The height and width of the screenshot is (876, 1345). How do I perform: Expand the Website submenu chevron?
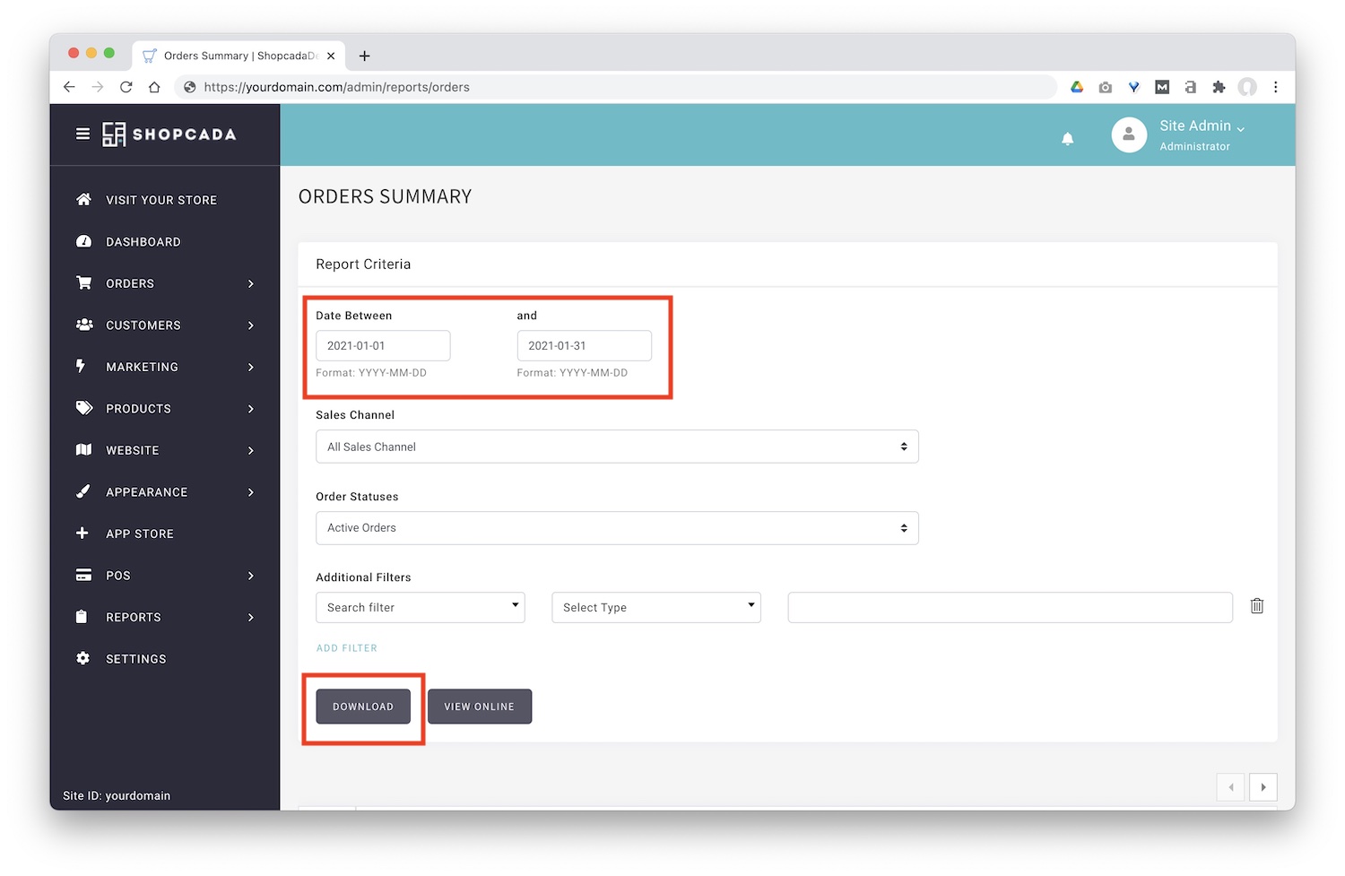pos(251,450)
